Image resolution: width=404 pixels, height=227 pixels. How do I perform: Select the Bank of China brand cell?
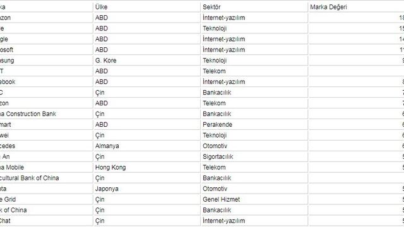coord(13,210)
